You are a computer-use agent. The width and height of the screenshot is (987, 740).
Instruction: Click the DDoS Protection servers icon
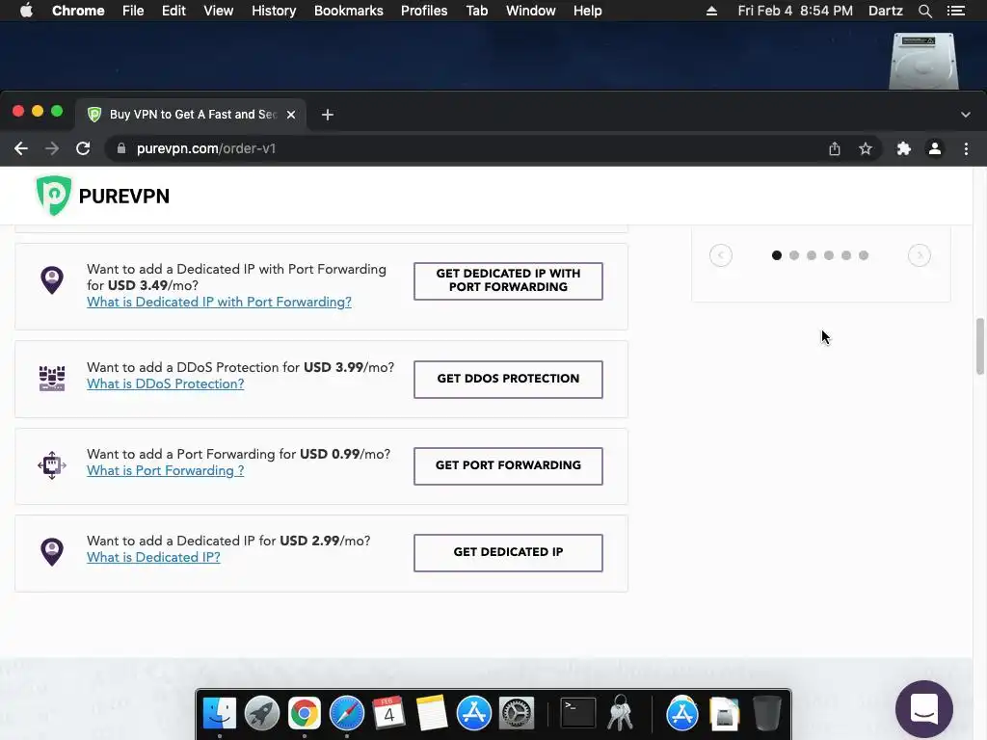[x=52, y=378]
